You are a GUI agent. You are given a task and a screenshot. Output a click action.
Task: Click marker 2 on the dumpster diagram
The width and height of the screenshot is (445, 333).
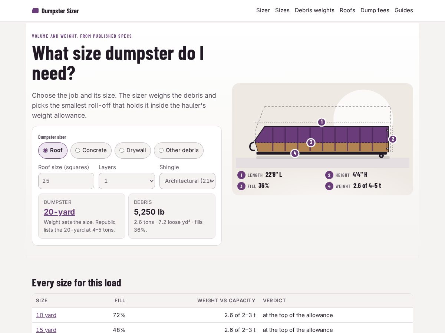pyautogui.click(x=393, y=139)
